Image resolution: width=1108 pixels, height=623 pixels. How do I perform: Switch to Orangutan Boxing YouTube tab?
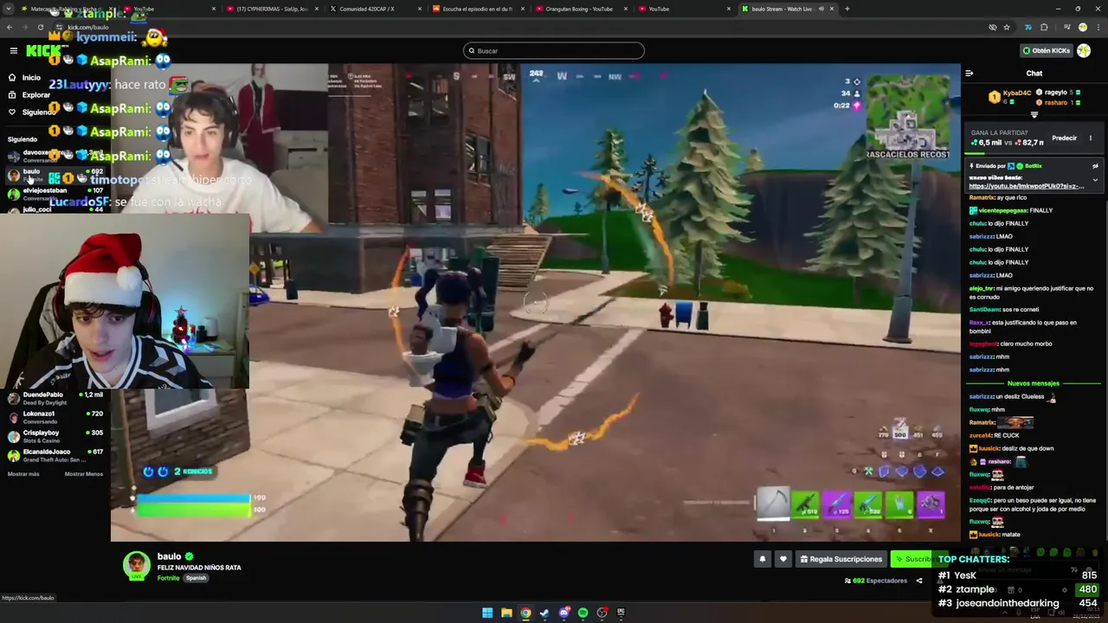pyautogui.click(x=578, y=9)
